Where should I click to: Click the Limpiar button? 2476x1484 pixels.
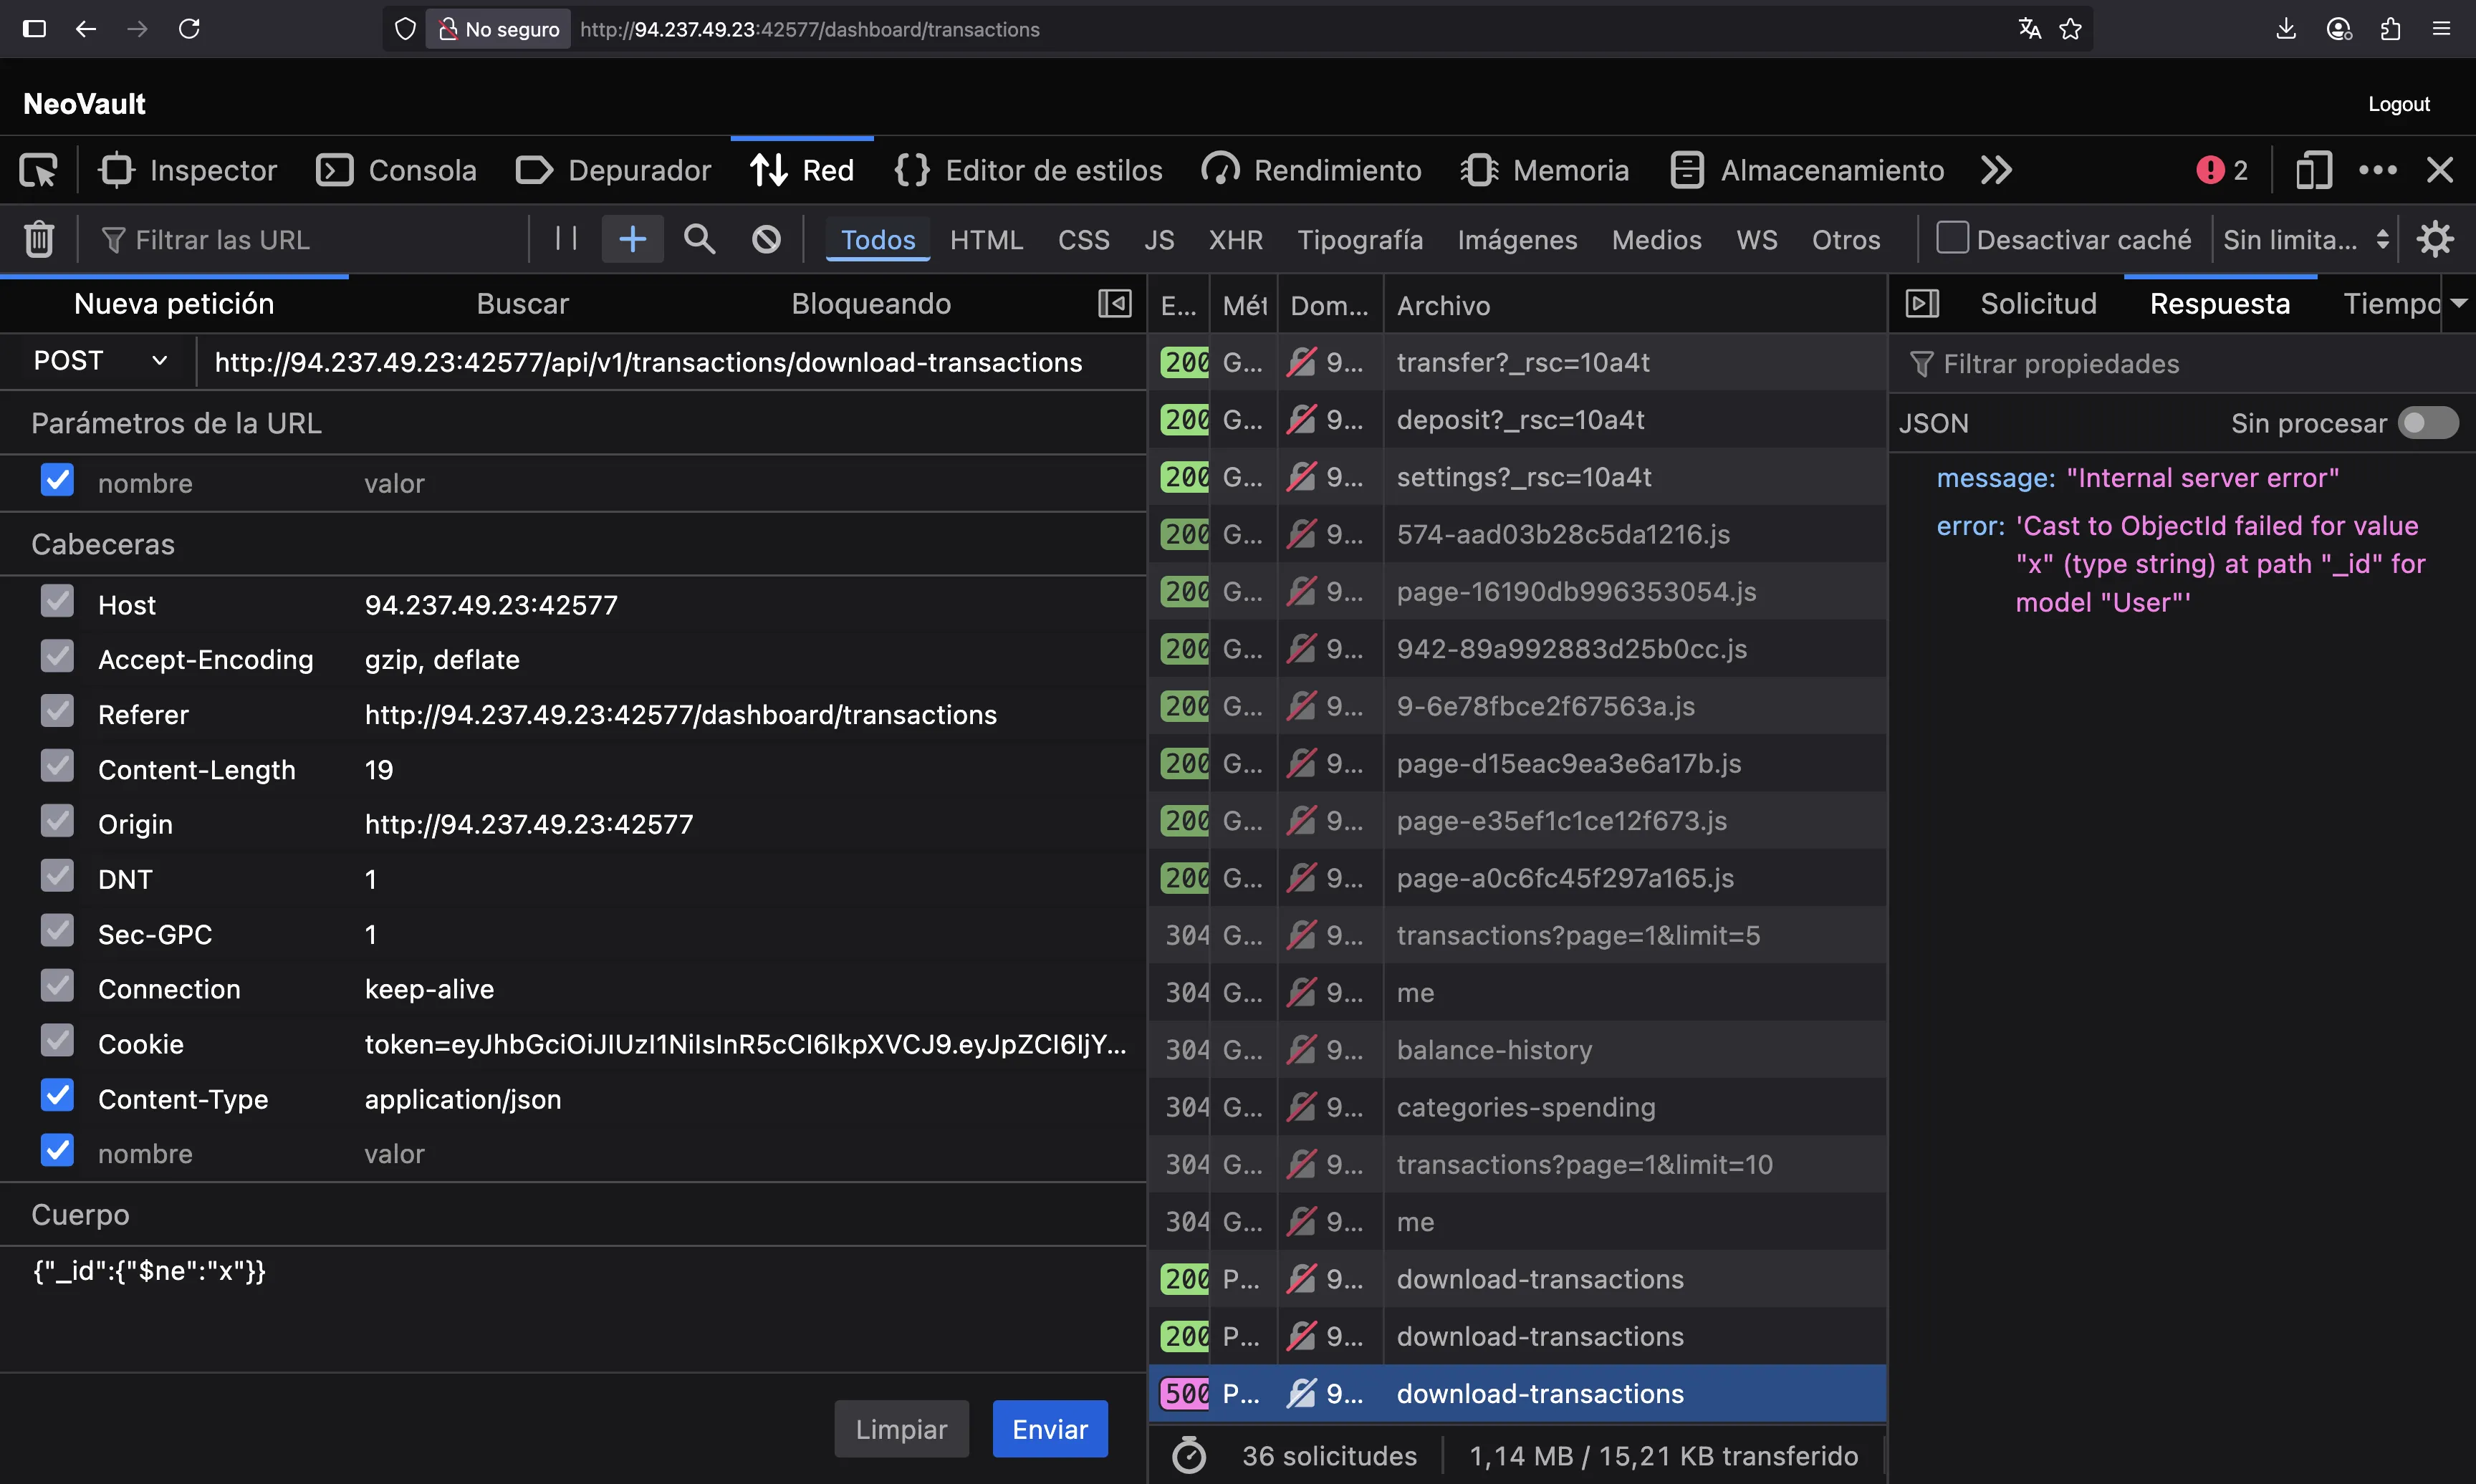[x=901, y=1429]
